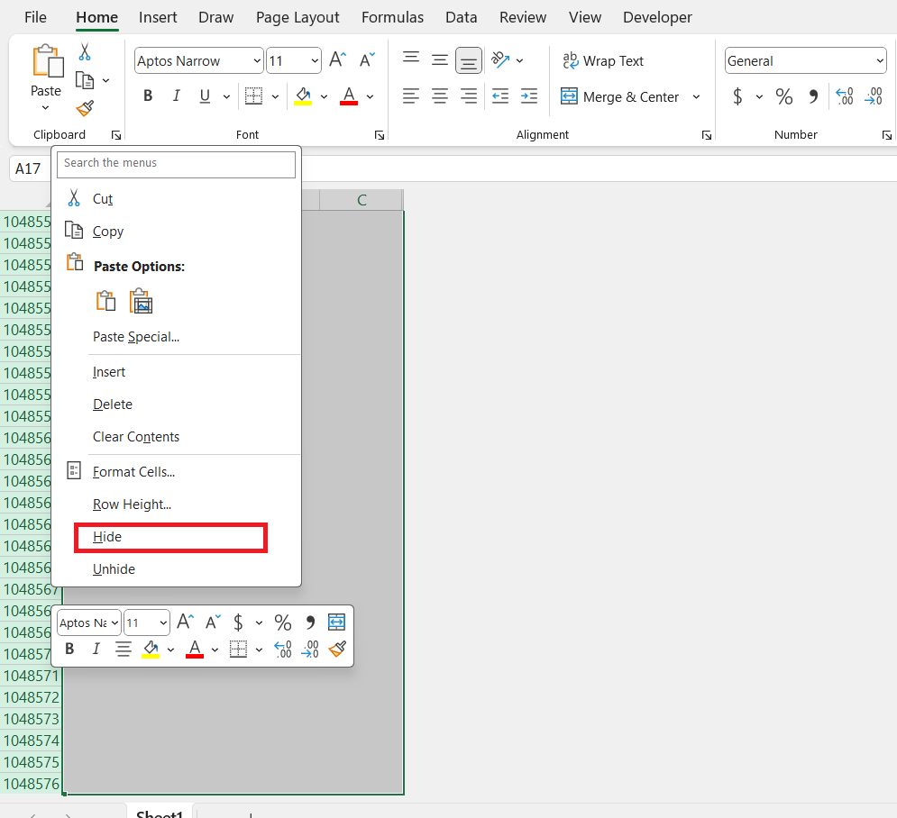Apply Percent Style in ribbon
Viewport: 897px width, 818px height.
click(x=784, y=96)
